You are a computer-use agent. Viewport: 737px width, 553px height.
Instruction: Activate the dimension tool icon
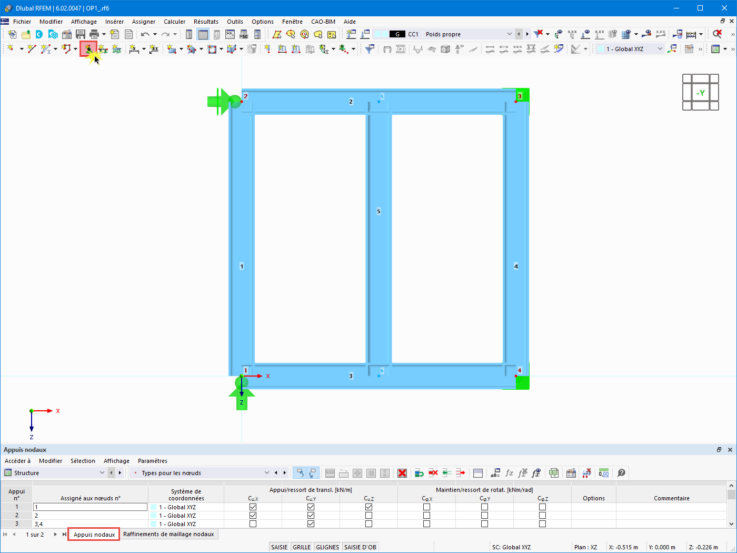pos(134,49)
